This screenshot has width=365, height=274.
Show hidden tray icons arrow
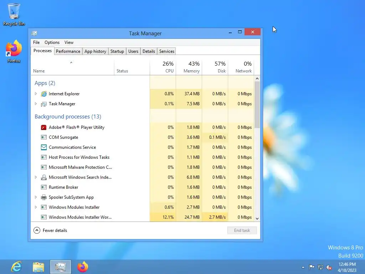point(303,267)
